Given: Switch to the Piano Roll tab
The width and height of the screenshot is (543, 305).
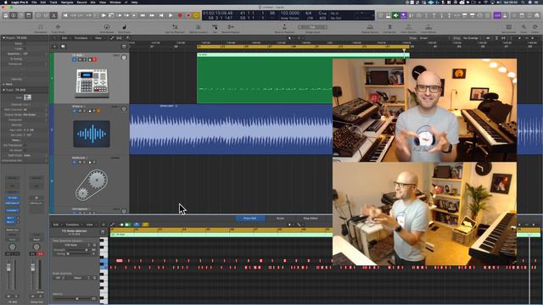Looking at the screenshot, I should pyautogui.click(x=250, y=219).
